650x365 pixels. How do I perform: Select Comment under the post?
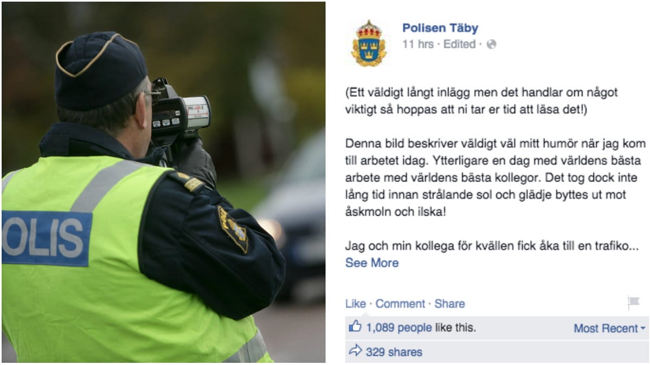400,304
